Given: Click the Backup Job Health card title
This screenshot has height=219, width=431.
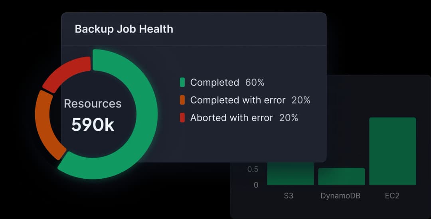Looking at the screenshot, I should point(124,29).
